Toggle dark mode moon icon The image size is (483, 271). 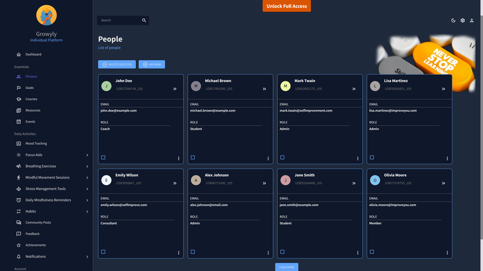[453, 20]
